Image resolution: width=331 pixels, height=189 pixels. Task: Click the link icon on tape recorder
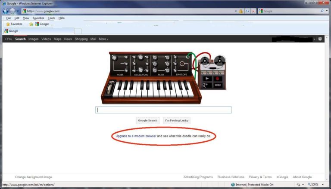tap(217, 85)
